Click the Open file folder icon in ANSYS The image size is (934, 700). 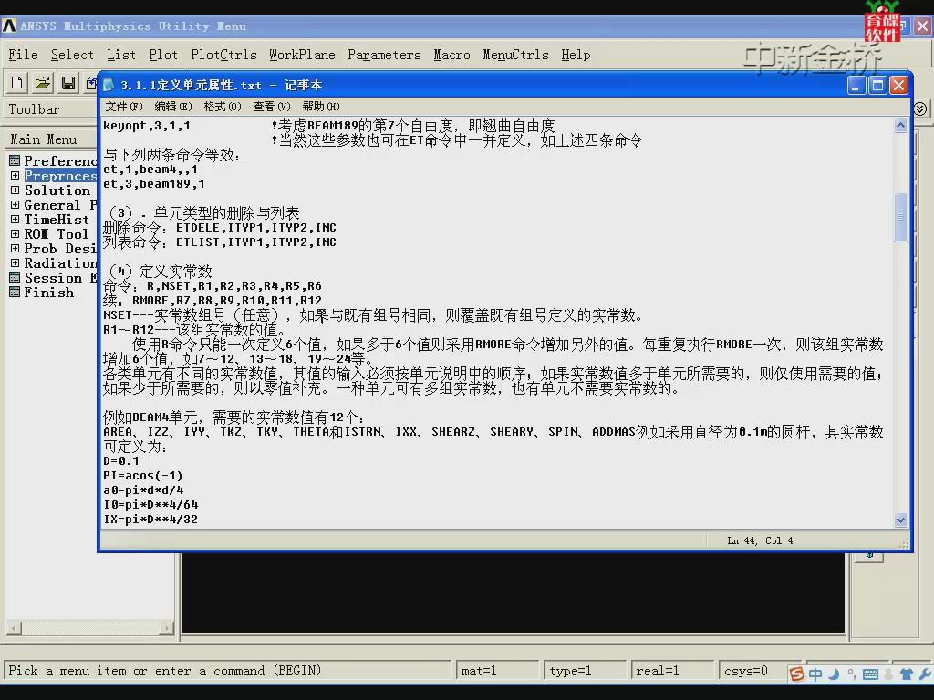point(42,83)
